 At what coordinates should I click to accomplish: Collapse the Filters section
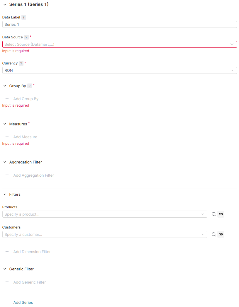click(x=5, y=195)
